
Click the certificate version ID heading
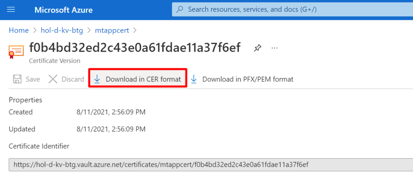135,48
